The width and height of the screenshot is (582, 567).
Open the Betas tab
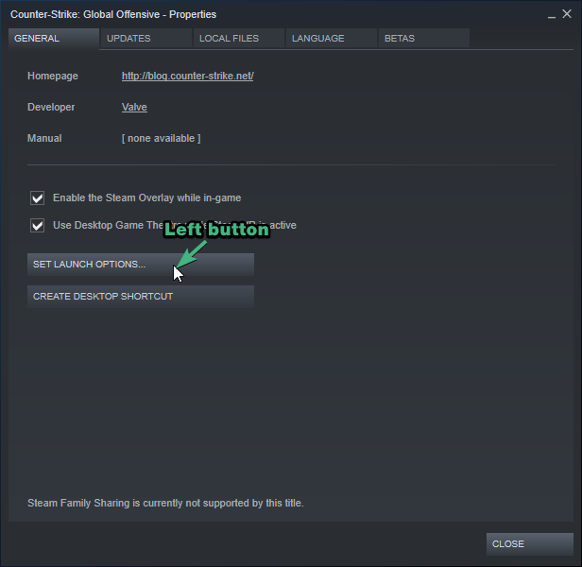point(424,38)
